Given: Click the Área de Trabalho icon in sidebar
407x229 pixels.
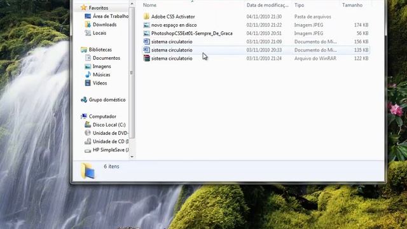Looking at the screenshot, I should click(88, 16).
